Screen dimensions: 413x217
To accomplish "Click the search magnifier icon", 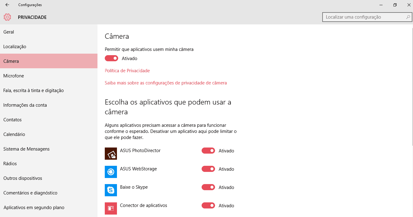I will point(408,17).
